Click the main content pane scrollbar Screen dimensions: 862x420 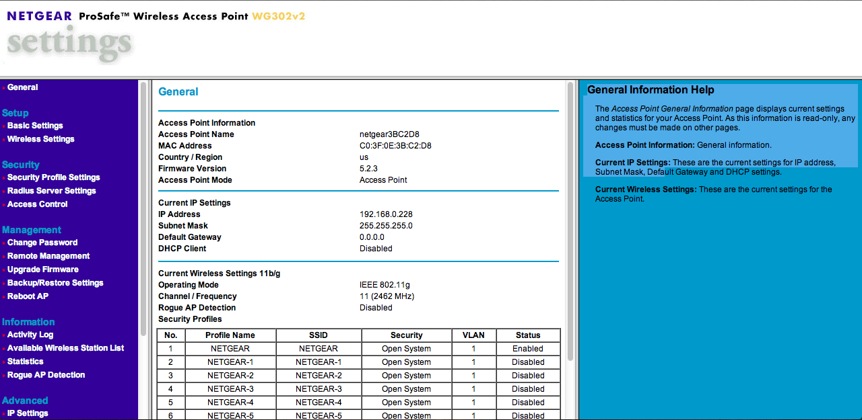click(x=570, y=222)
